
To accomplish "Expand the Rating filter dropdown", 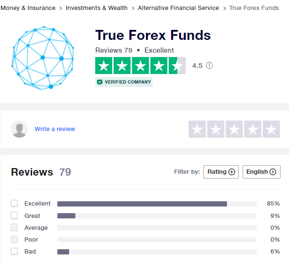I will (221, 172).
